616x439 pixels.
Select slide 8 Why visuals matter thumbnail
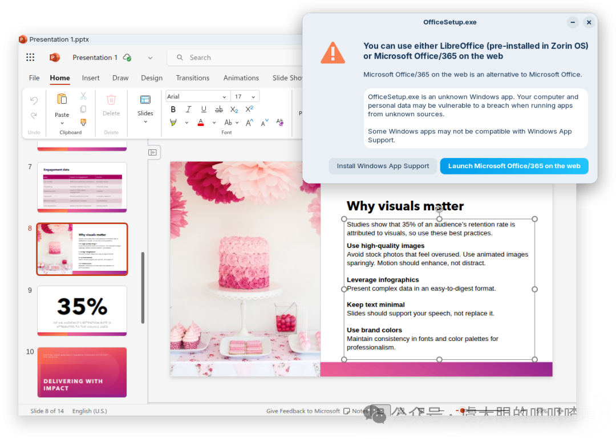82,249
